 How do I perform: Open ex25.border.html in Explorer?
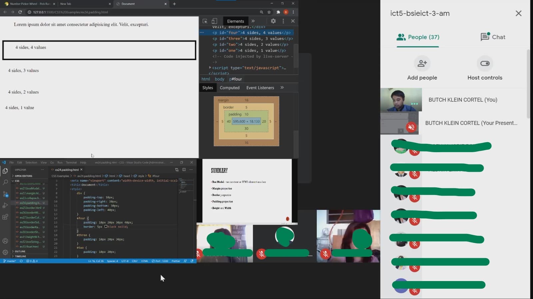(30, 208)
